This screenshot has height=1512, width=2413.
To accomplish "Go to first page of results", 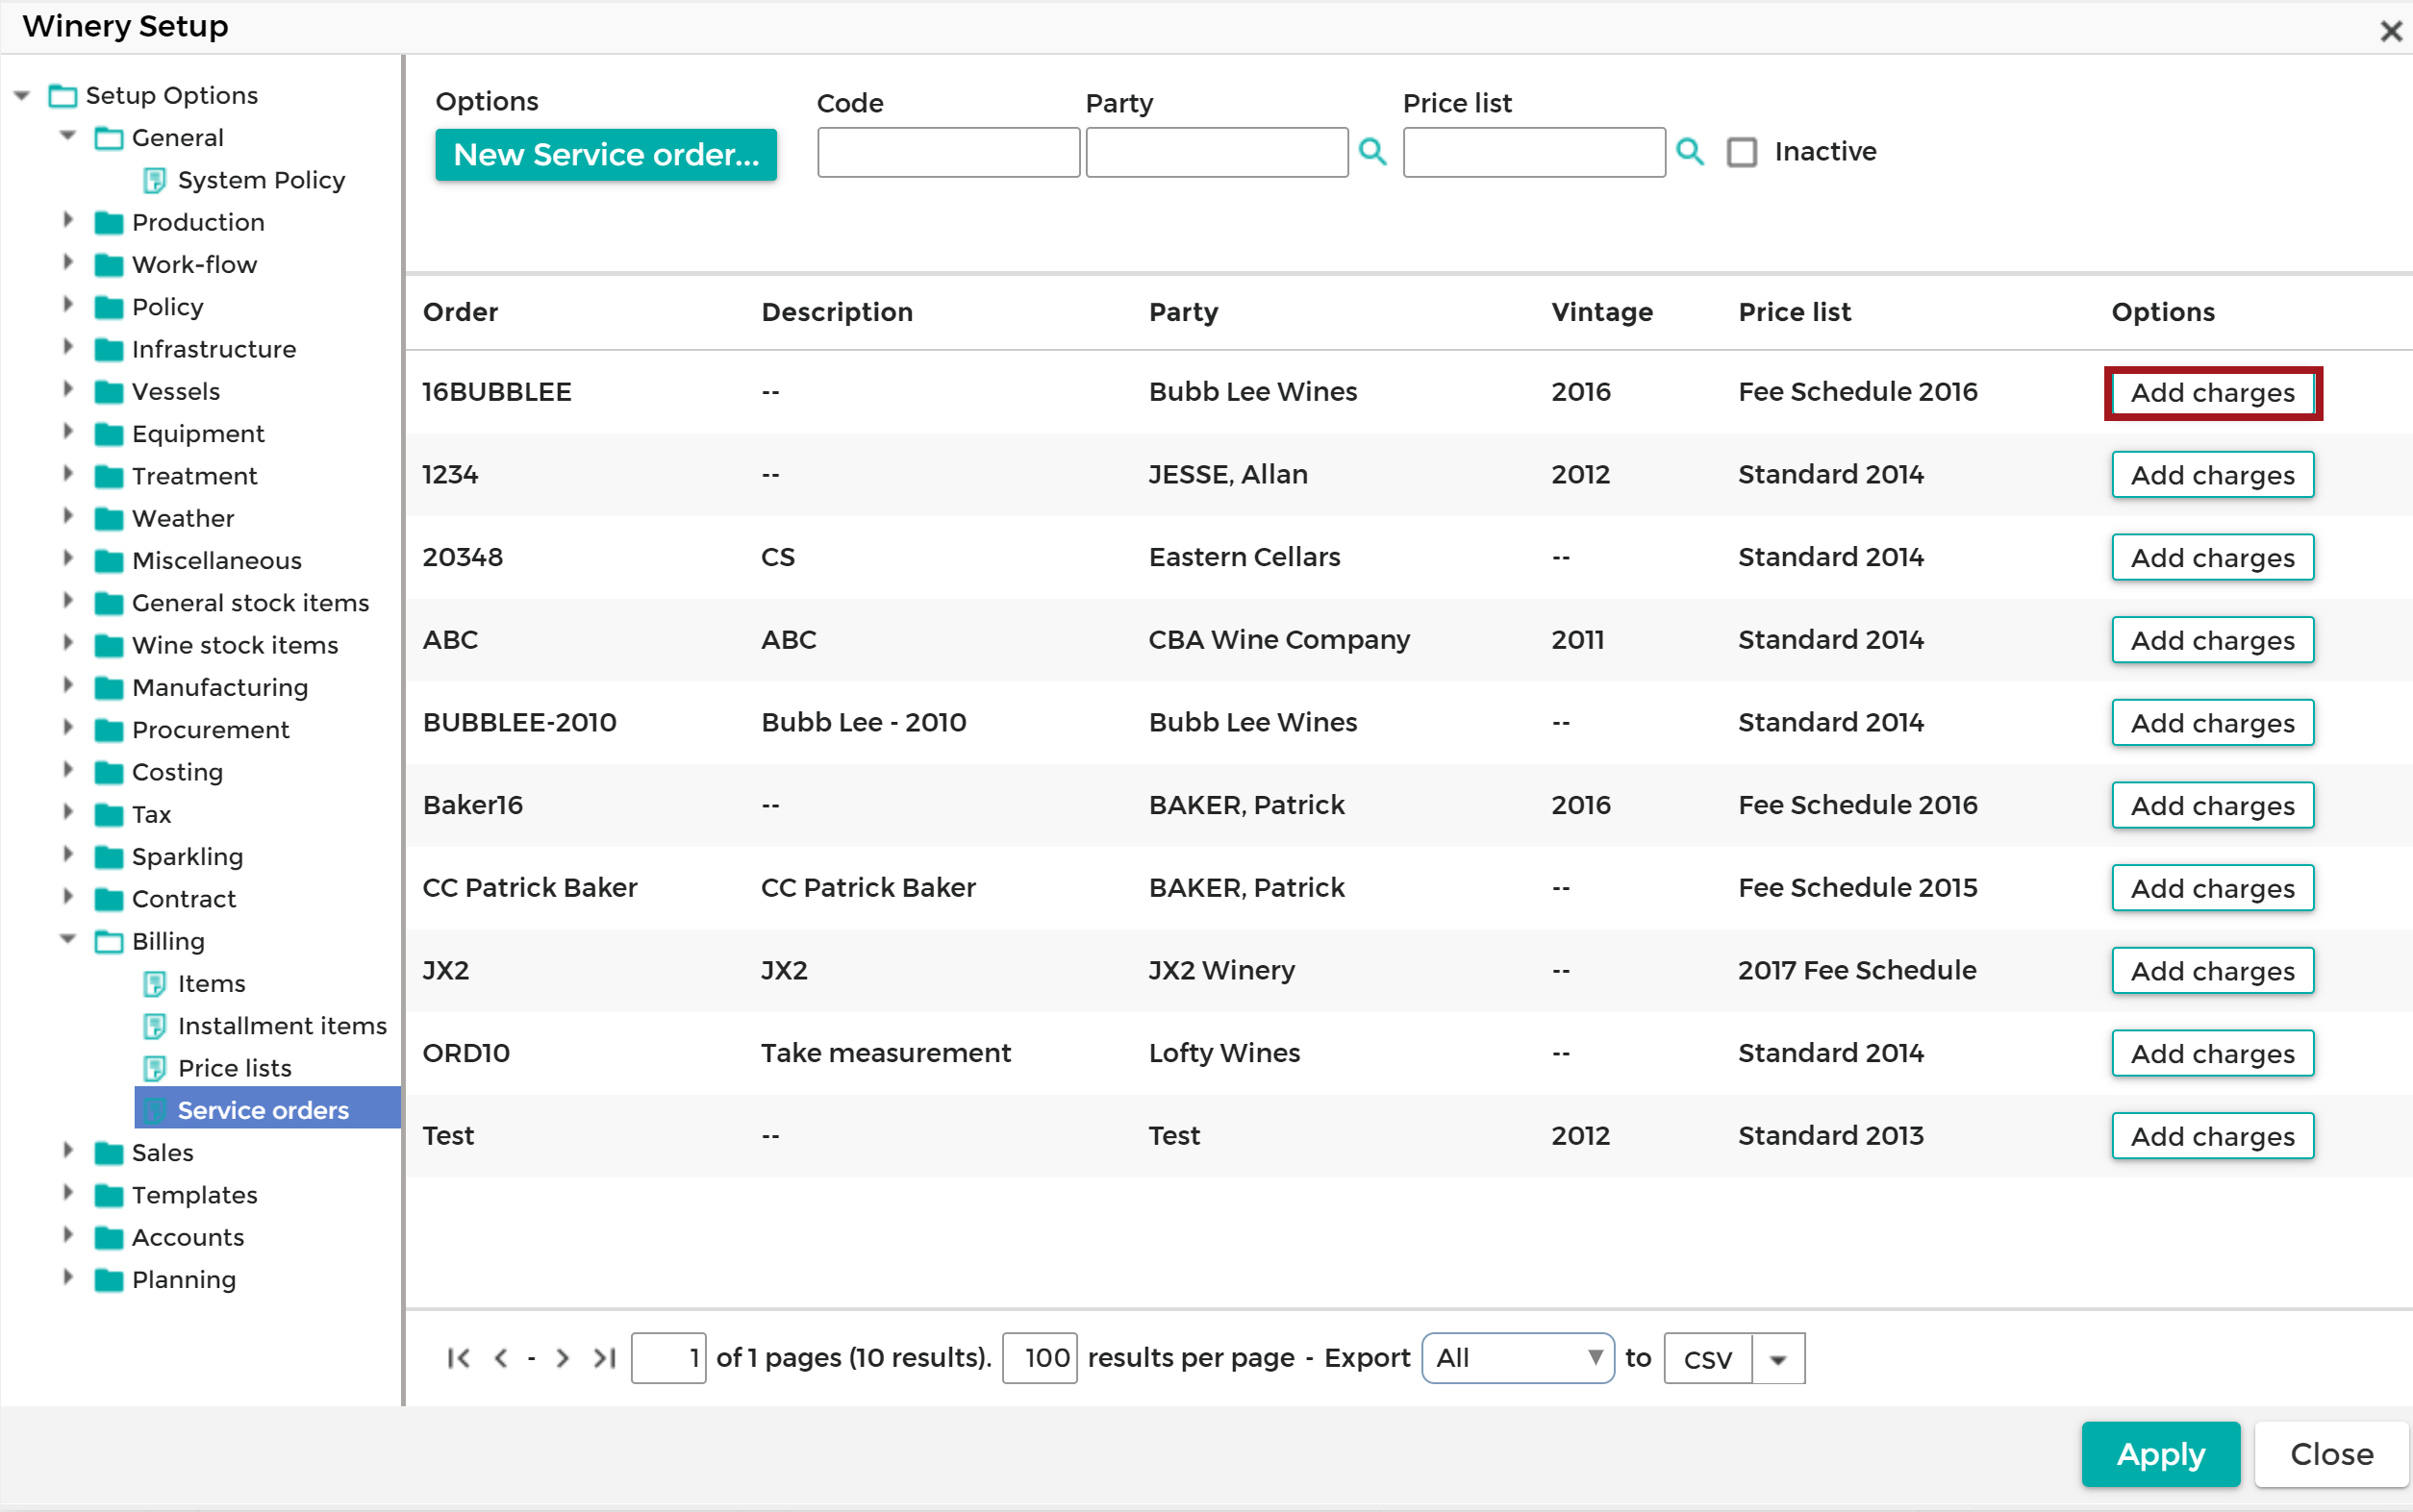I will pyautogui.click(x=458, y=1358).
